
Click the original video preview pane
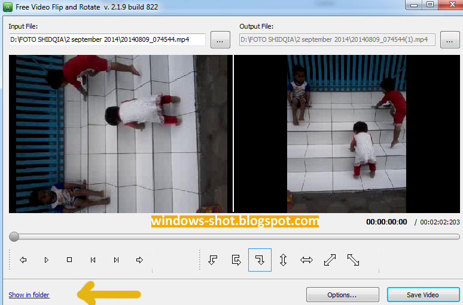[x=121, y=134]
